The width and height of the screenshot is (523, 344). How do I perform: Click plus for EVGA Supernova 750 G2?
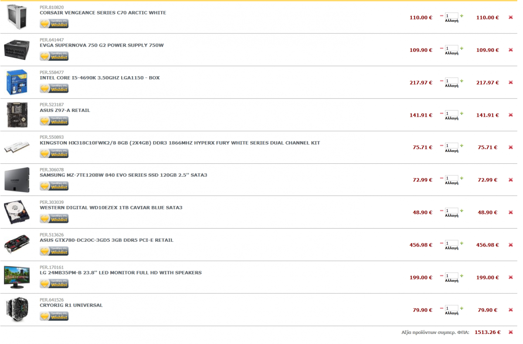[x=462, y=48]
